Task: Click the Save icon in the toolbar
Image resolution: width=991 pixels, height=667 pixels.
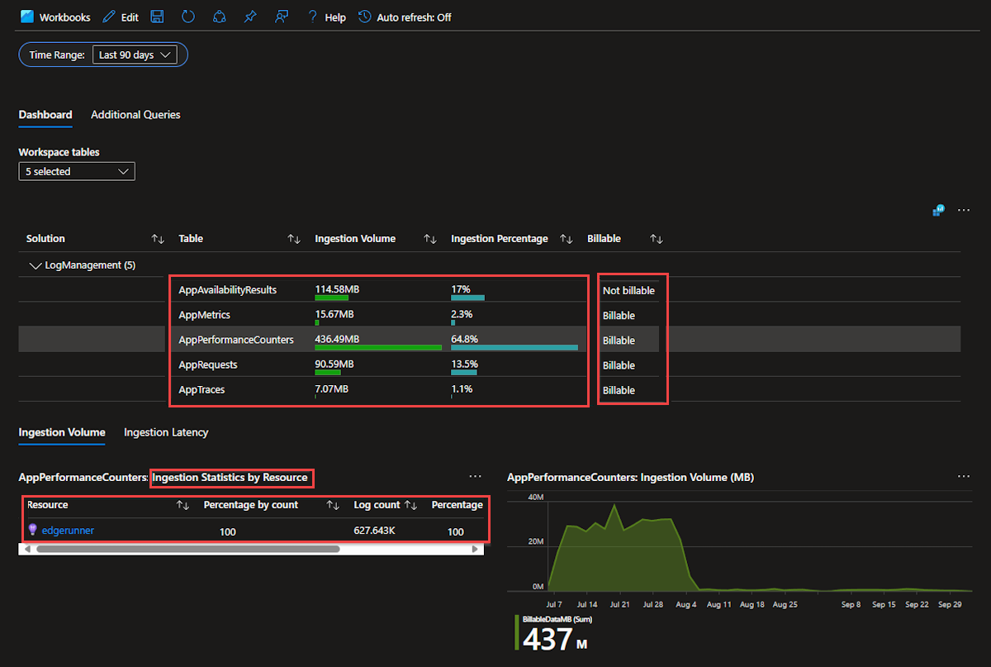Action: click(x=158, y=17)
